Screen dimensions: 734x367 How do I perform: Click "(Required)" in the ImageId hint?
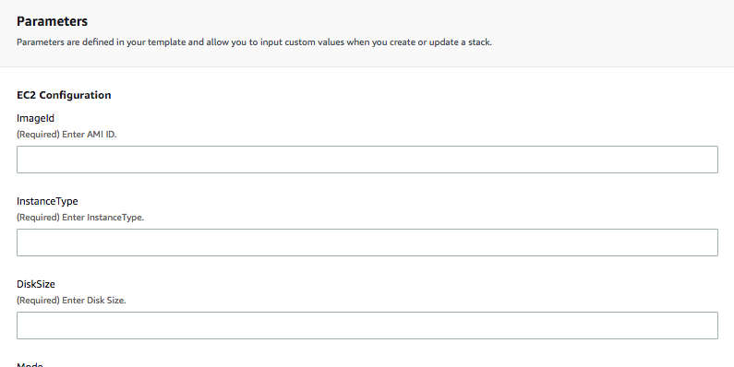pyautogui.click(x=38, y=135)
